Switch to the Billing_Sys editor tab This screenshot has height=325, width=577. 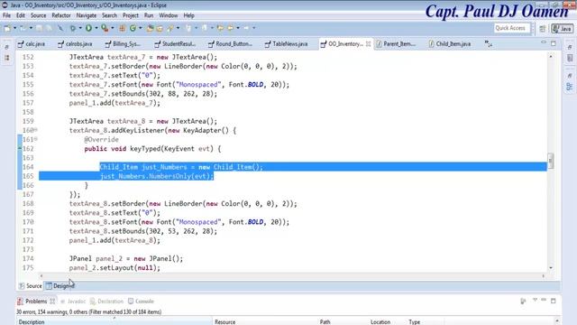123,44
